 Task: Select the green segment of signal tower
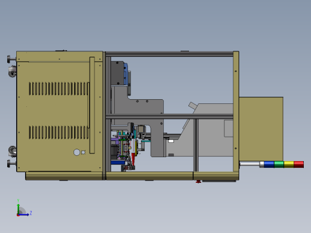tap(279, 164)
